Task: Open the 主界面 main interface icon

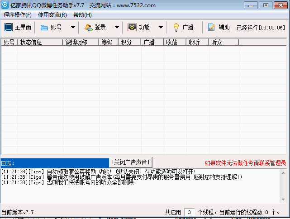Action: (x=9, y=27)
